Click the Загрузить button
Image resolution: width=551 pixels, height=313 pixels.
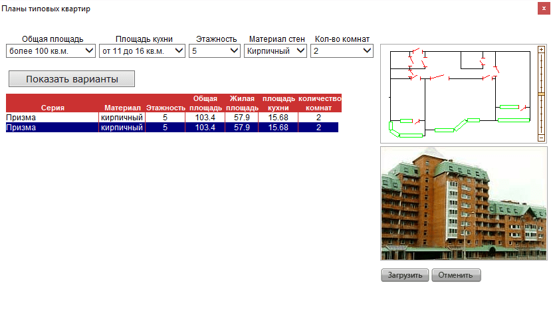tap(405, 275)
